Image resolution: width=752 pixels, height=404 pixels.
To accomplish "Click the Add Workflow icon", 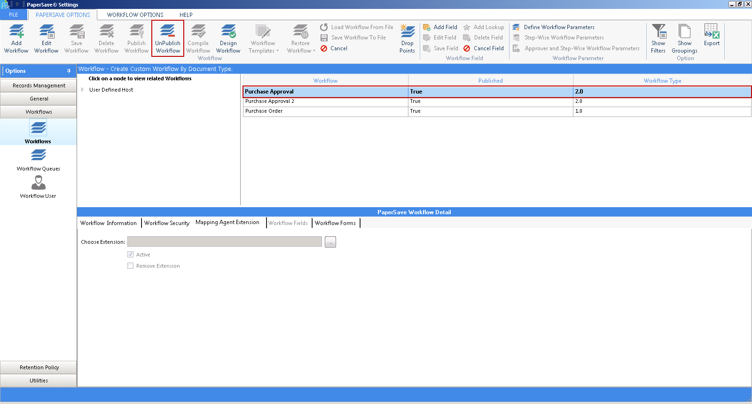I will [16, 39].
